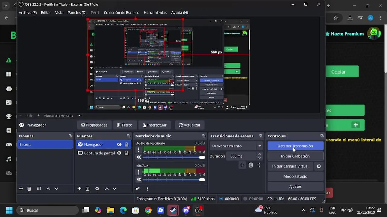
Task: Open the Steam icon in the Windows taskbar
Action: click(x=173, y=210)
